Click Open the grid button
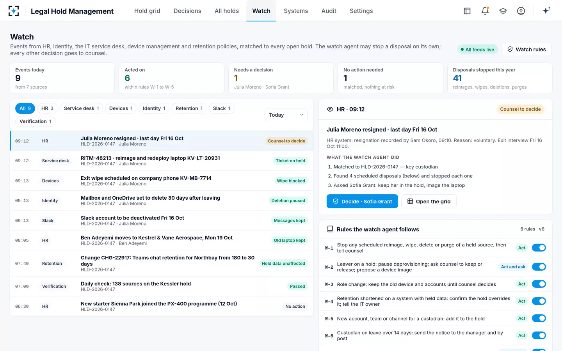This screenshot has width=562, height=351. [429, 201]
